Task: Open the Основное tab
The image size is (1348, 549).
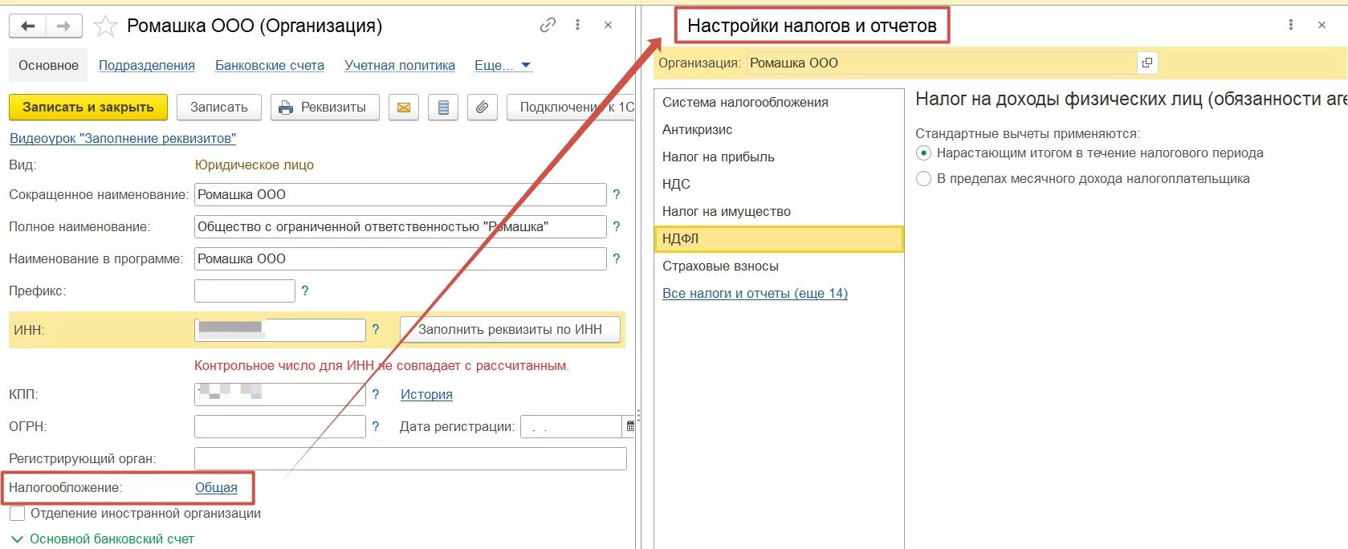Action: click(49, 65)
